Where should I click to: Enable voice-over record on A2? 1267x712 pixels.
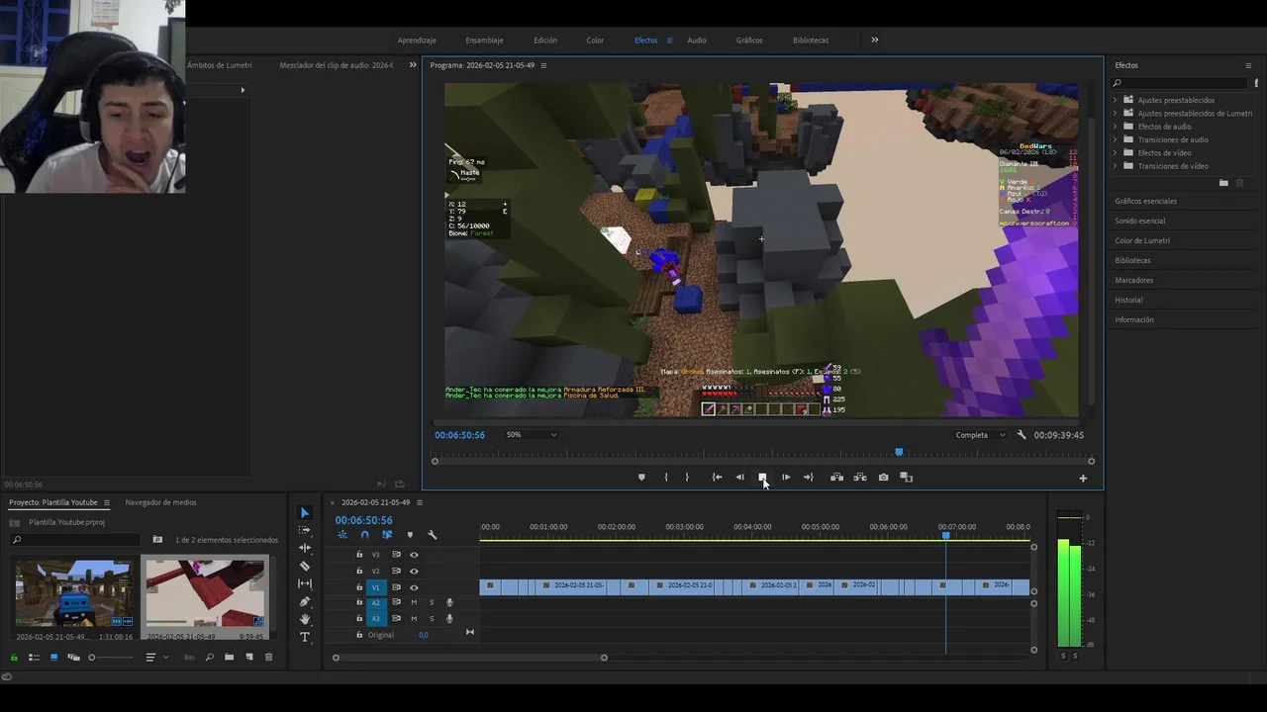point(449,602)
